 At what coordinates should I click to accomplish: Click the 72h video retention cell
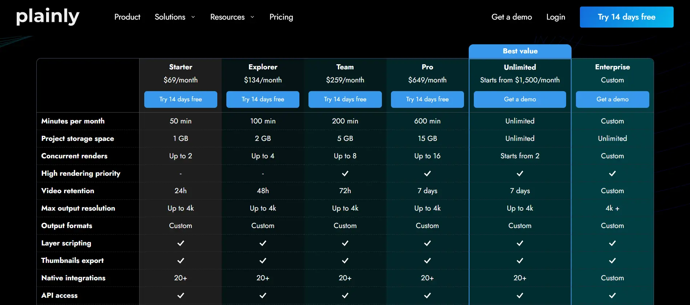[x=345, y=191]
